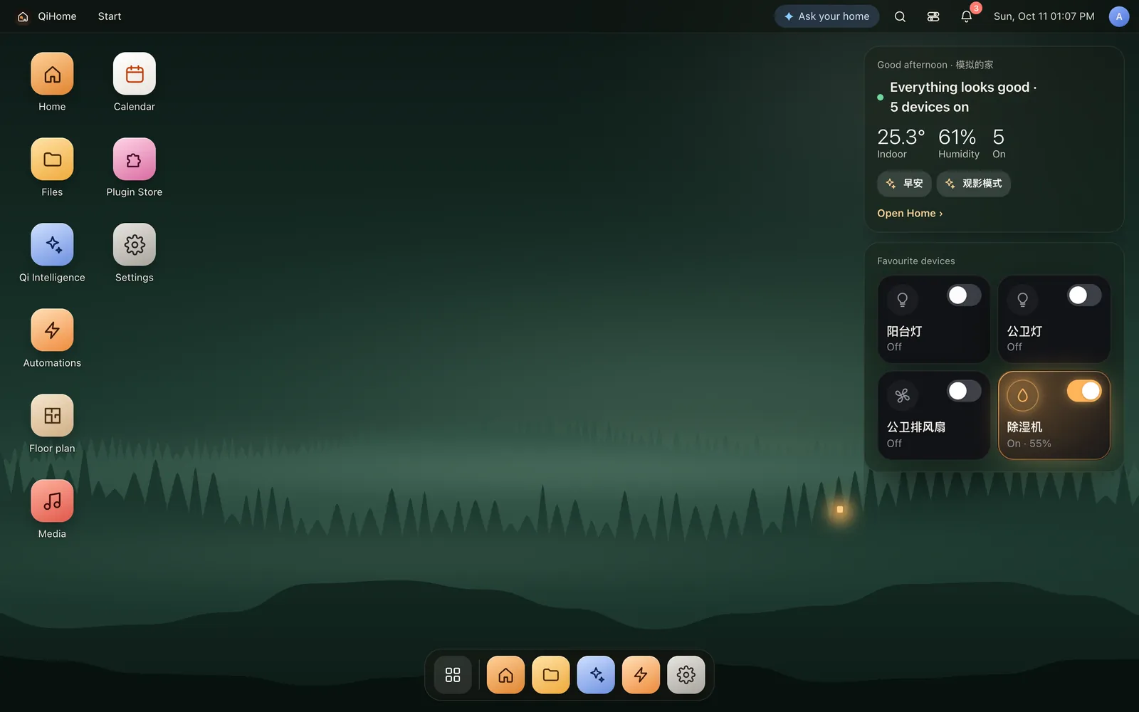Open the Floor plan app

52,416
